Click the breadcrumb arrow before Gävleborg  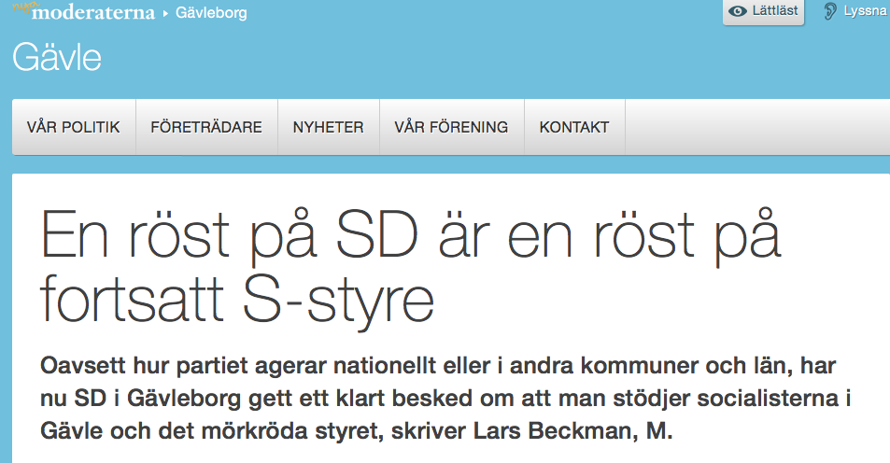165,14
